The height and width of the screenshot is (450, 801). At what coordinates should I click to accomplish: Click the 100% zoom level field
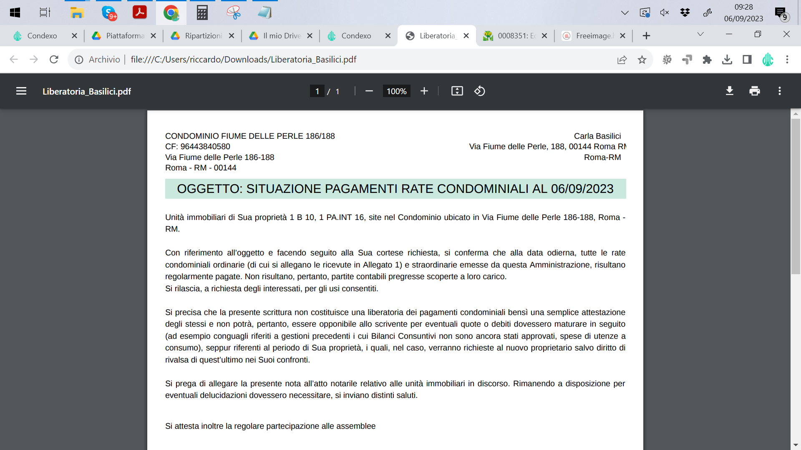click(396, 91)
